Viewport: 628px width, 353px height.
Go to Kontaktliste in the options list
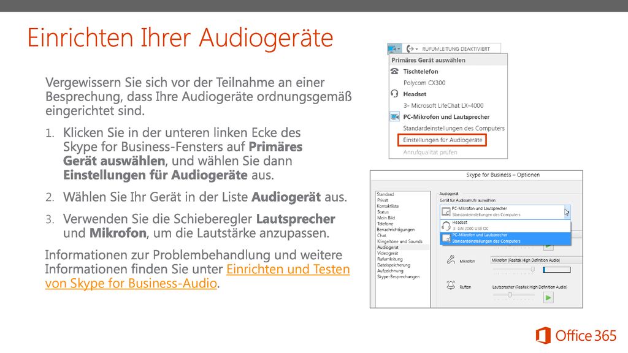(388, 206)
